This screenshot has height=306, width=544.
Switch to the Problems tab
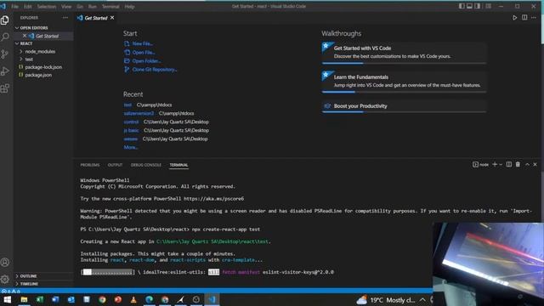coord(90,165)
